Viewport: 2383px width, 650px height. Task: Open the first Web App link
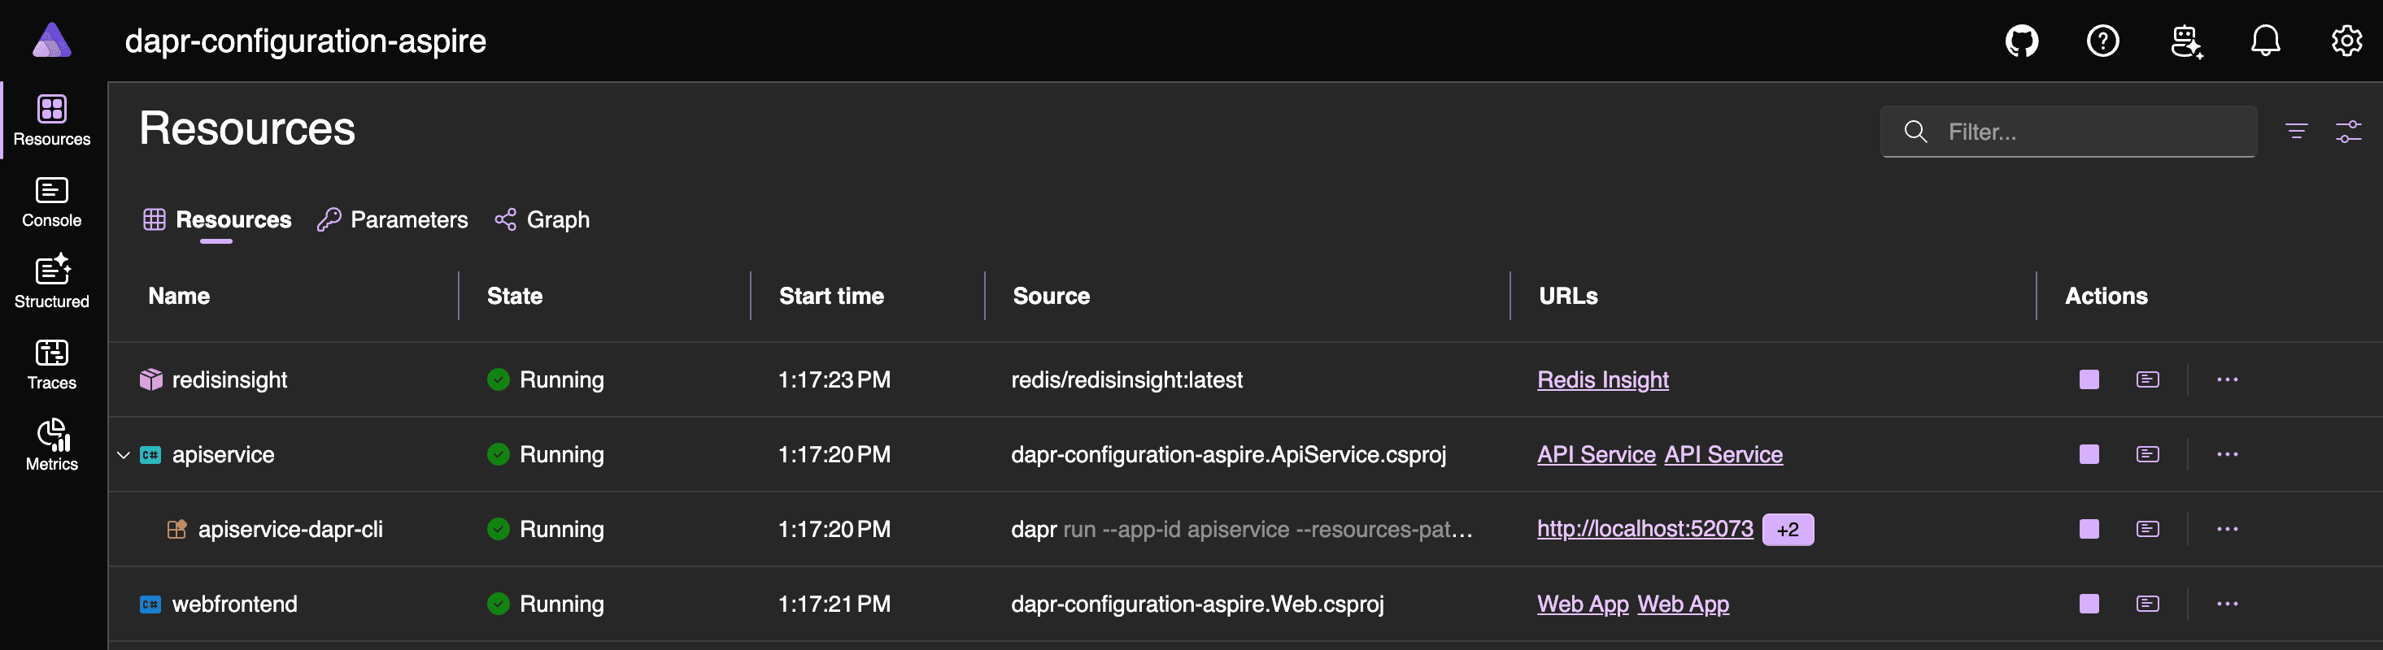1583,604
